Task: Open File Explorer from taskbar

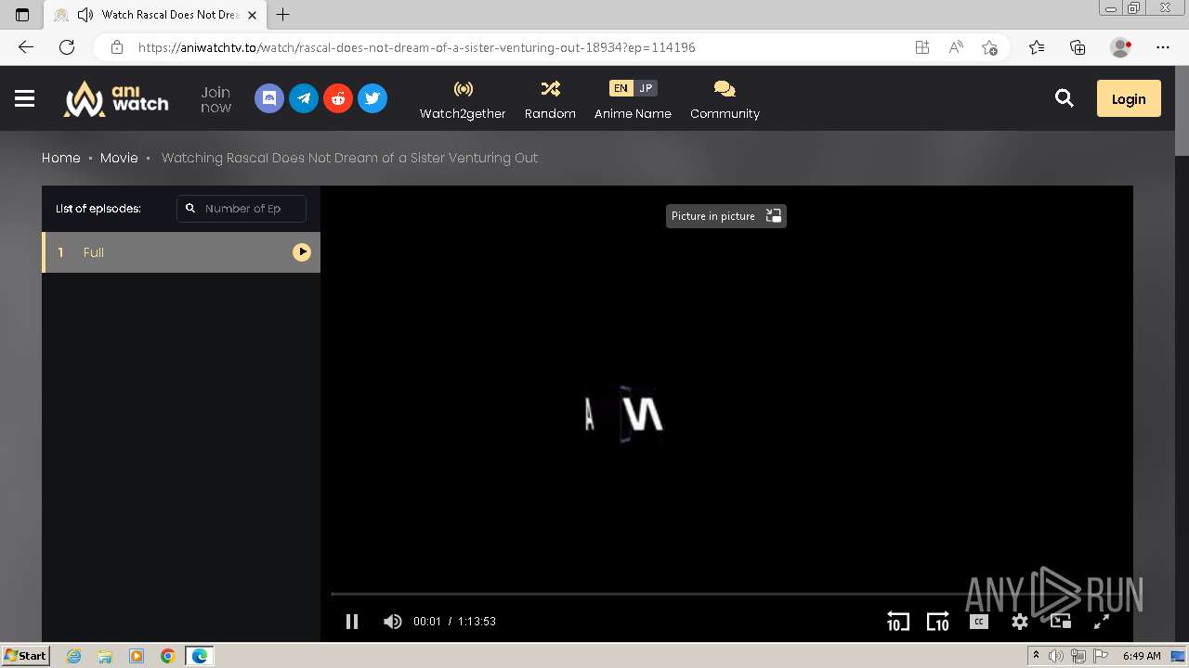Action: pos(105,656)
